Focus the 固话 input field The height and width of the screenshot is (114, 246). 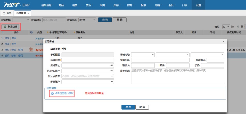(178, 65)
